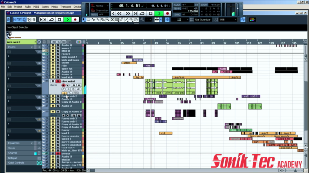
Task: Open the Normal record mode dropdown
Action: tap(100, 6)
